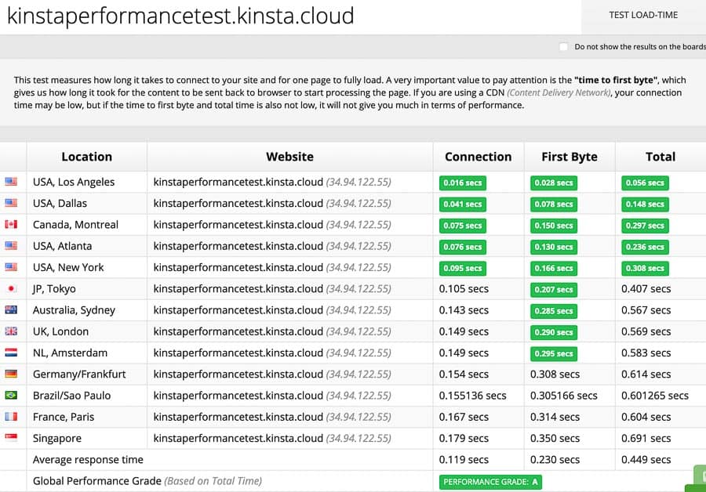Image resolution: width=706 pixels, height=492 pixels.
Task: Click the green badge showing 0.016 secs
Action: [462, 183]
